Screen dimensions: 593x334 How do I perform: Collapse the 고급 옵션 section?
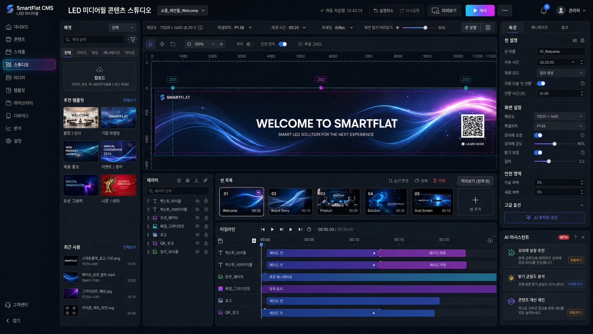pyautogui.click(x=582, y=205)
